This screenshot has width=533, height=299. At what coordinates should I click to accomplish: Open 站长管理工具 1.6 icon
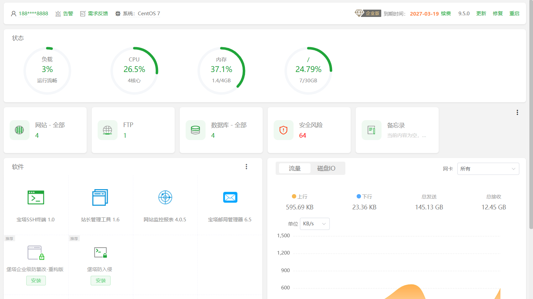(x=100, y=197)
